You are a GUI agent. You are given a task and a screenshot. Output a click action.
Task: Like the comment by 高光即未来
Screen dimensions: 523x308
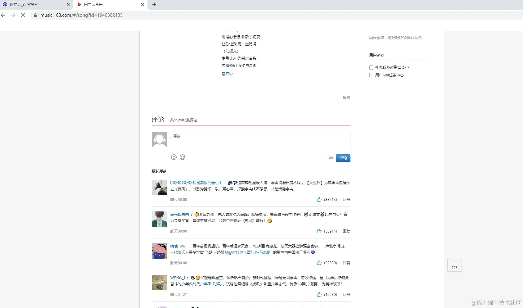pos(319,231)
